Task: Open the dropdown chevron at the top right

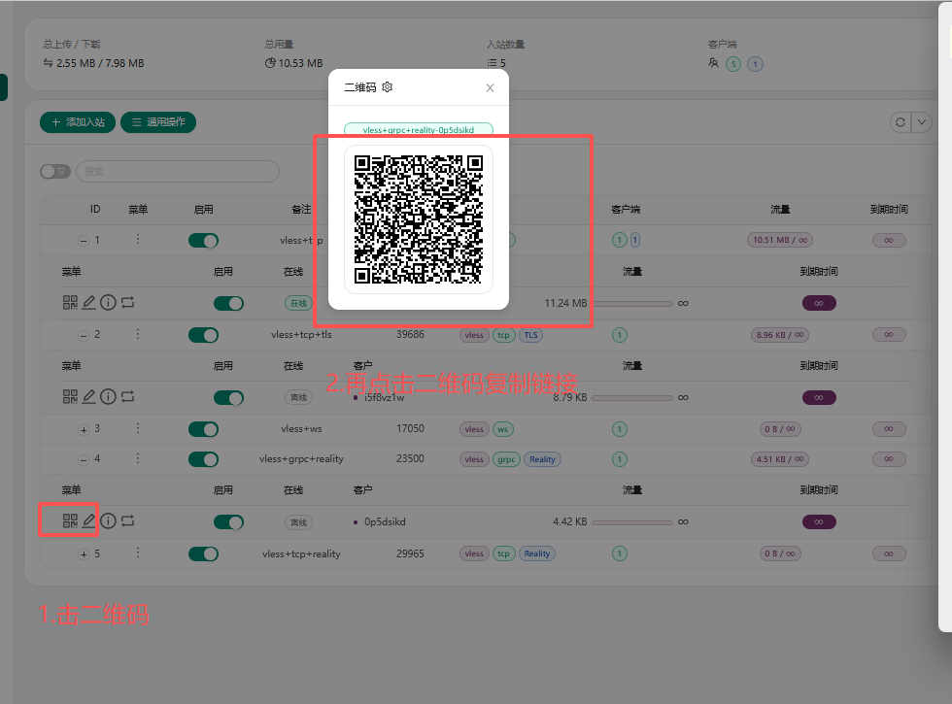Action: pos(923,121)
